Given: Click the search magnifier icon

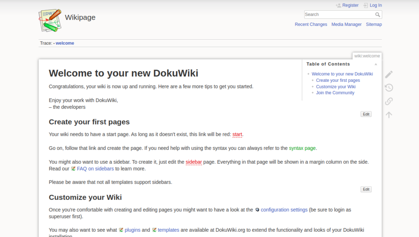Looking at the screenshot, I should [x=378, y=15].
